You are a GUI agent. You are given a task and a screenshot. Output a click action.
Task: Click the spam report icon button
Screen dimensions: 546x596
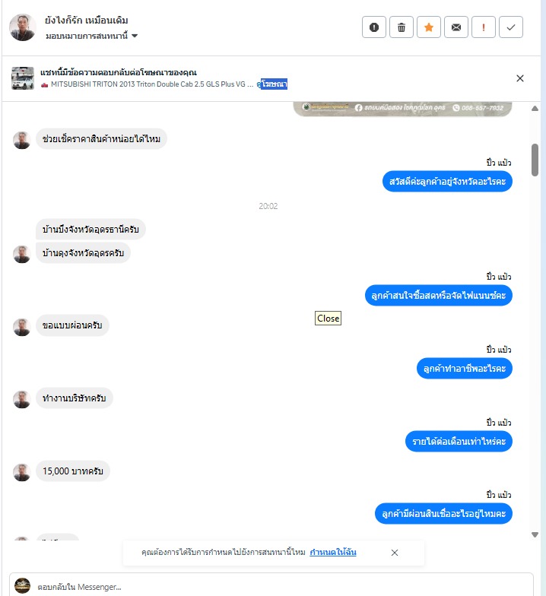click(x=374, y=27)
